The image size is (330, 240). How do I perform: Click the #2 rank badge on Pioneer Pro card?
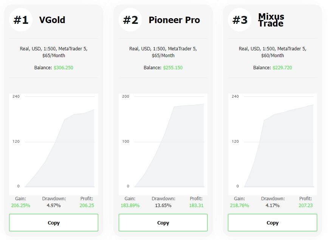130,20
